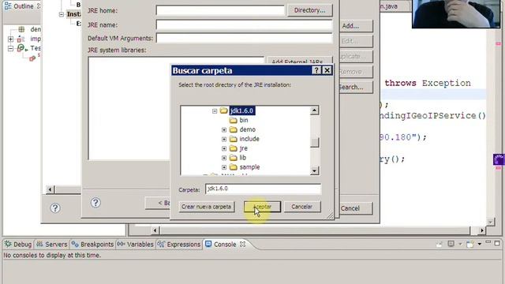This screenshot has height=284, width=505.
Task: Click the Tes... class icon in Outline
Action: (22, 48)
